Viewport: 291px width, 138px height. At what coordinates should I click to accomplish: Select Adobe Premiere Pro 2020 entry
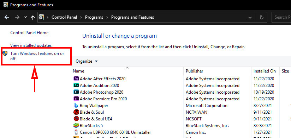click(x=103, y=99)
